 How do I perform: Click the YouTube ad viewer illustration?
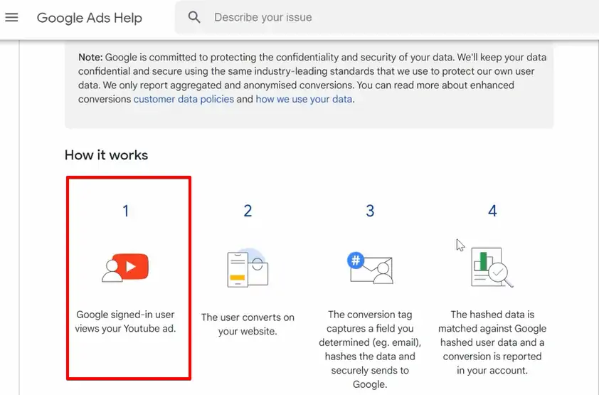125,268
